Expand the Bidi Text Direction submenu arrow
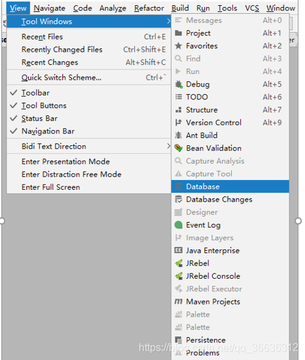 [168, 146]
